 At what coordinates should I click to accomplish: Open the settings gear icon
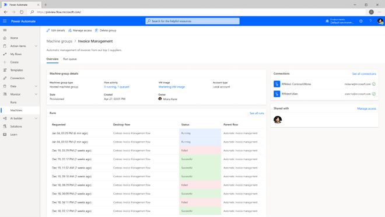pyautogui.click(x=361, y=21)
